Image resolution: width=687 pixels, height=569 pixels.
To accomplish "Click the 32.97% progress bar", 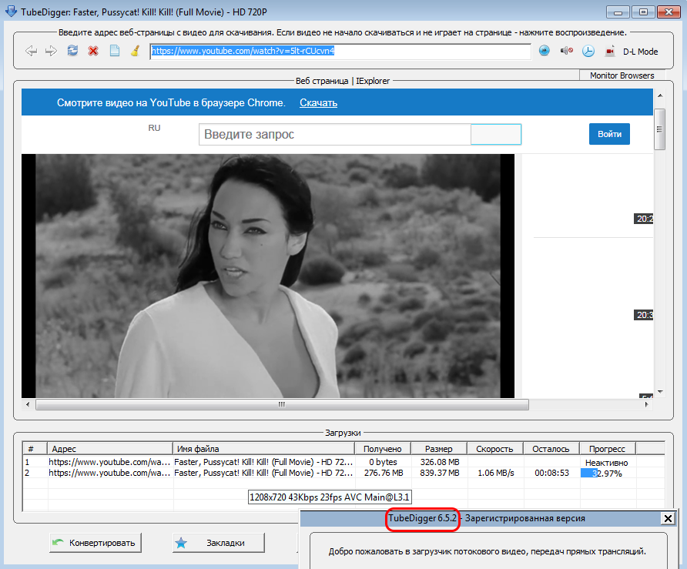I will point(606,473).
